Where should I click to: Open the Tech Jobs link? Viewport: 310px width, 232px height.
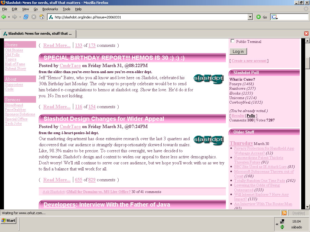point(13,124)
